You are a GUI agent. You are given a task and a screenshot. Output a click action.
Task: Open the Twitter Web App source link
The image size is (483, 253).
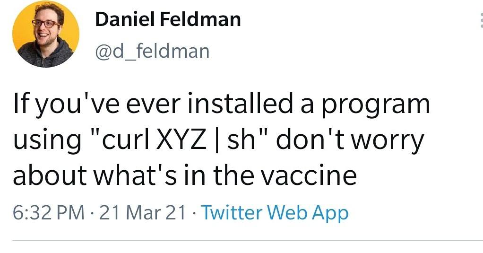point(275,213)
